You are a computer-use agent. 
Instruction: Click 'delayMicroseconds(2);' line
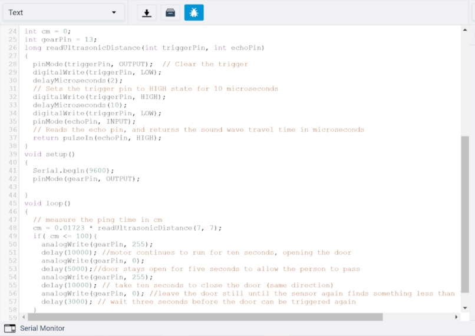pos(78,81)
